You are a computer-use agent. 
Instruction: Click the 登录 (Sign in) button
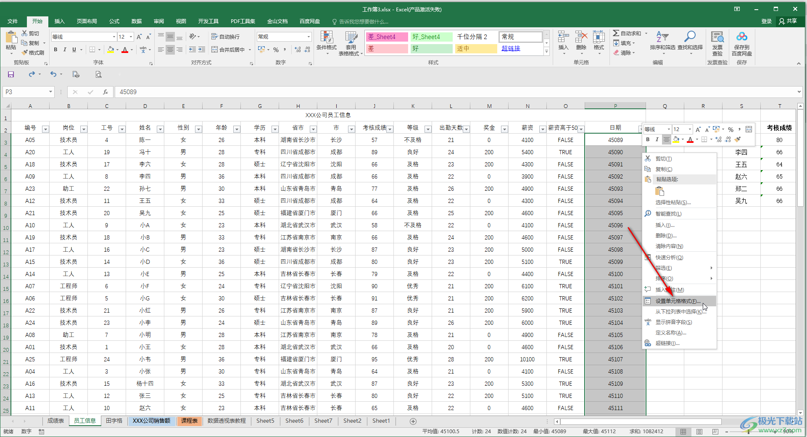click(767, 21)
